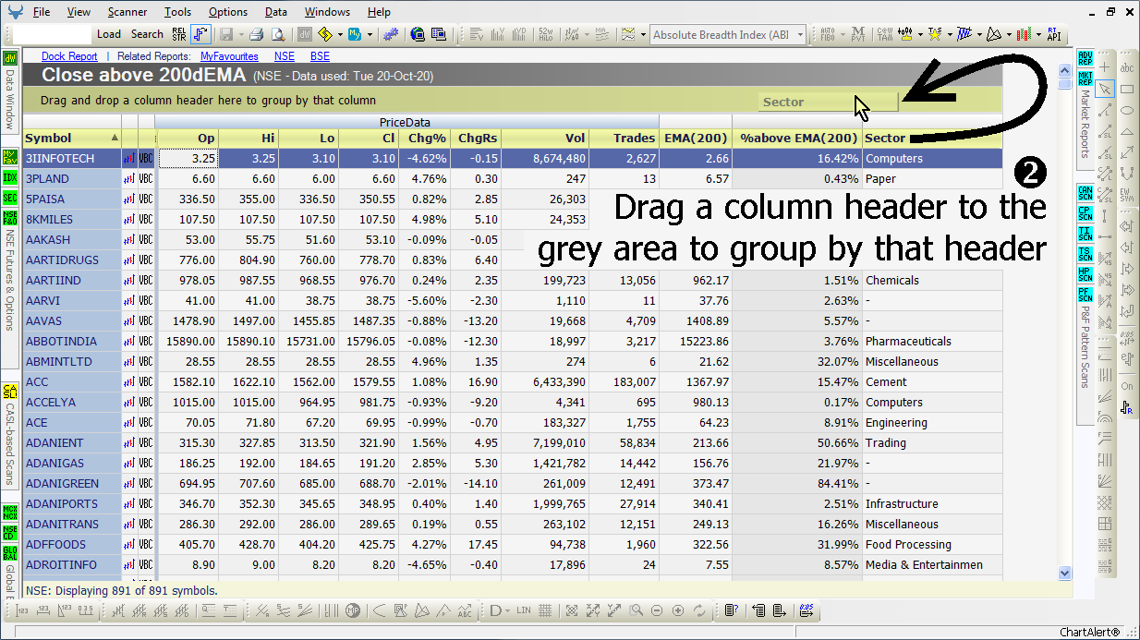Click the REL STR relative strength icon

tap(179, 34)
